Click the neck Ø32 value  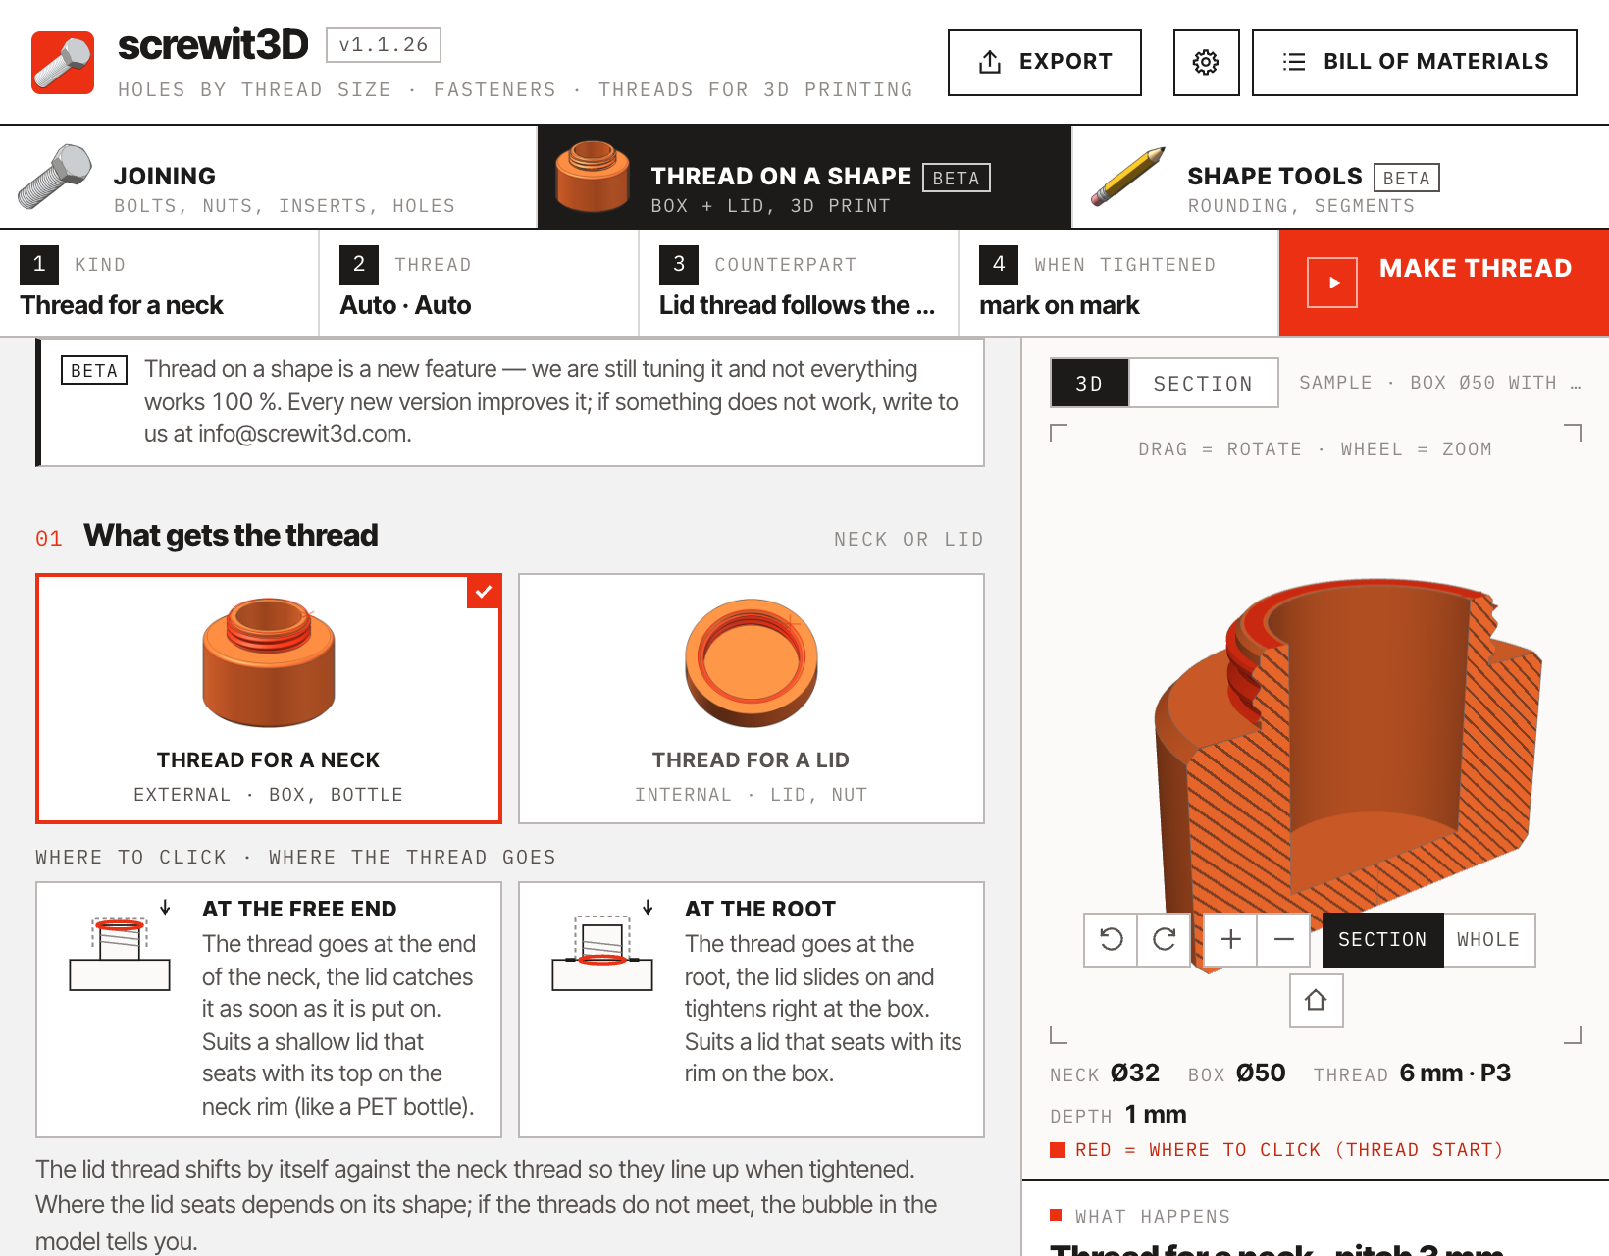(x=1135, y=1073)
